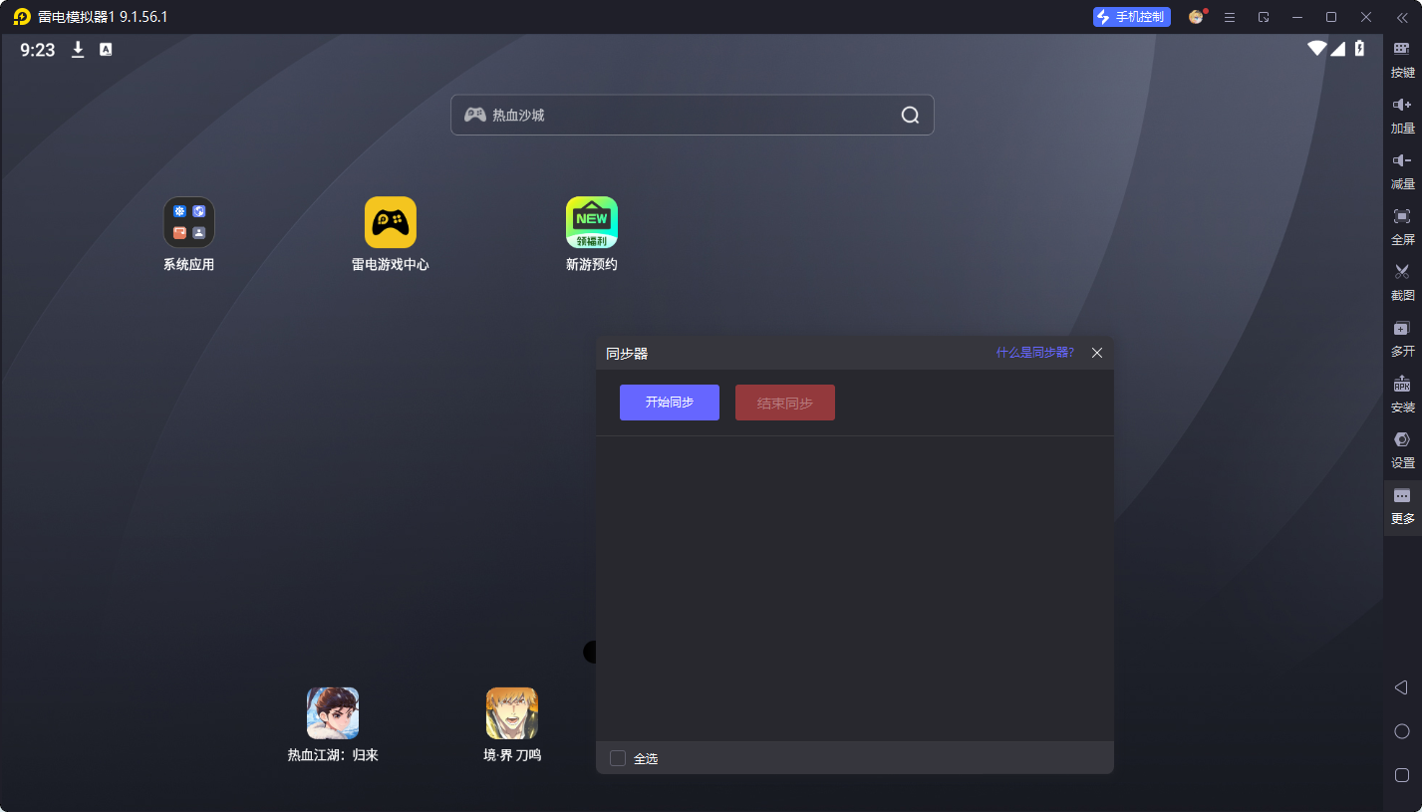Check the 全选 checkbox
Viewport: 1422px width, 812px height.
618,758
